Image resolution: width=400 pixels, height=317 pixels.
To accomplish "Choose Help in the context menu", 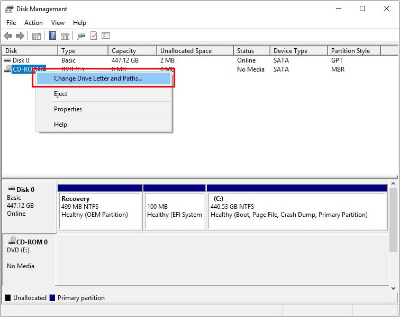I will (61, 125).
